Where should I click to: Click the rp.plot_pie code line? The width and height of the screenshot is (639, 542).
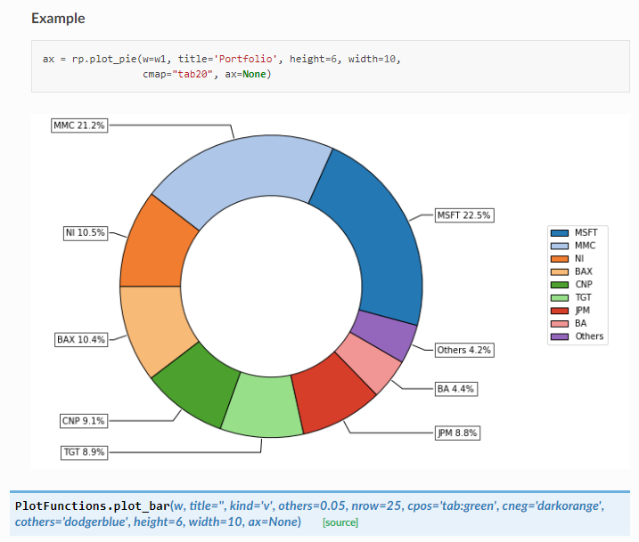click(222, 59)
